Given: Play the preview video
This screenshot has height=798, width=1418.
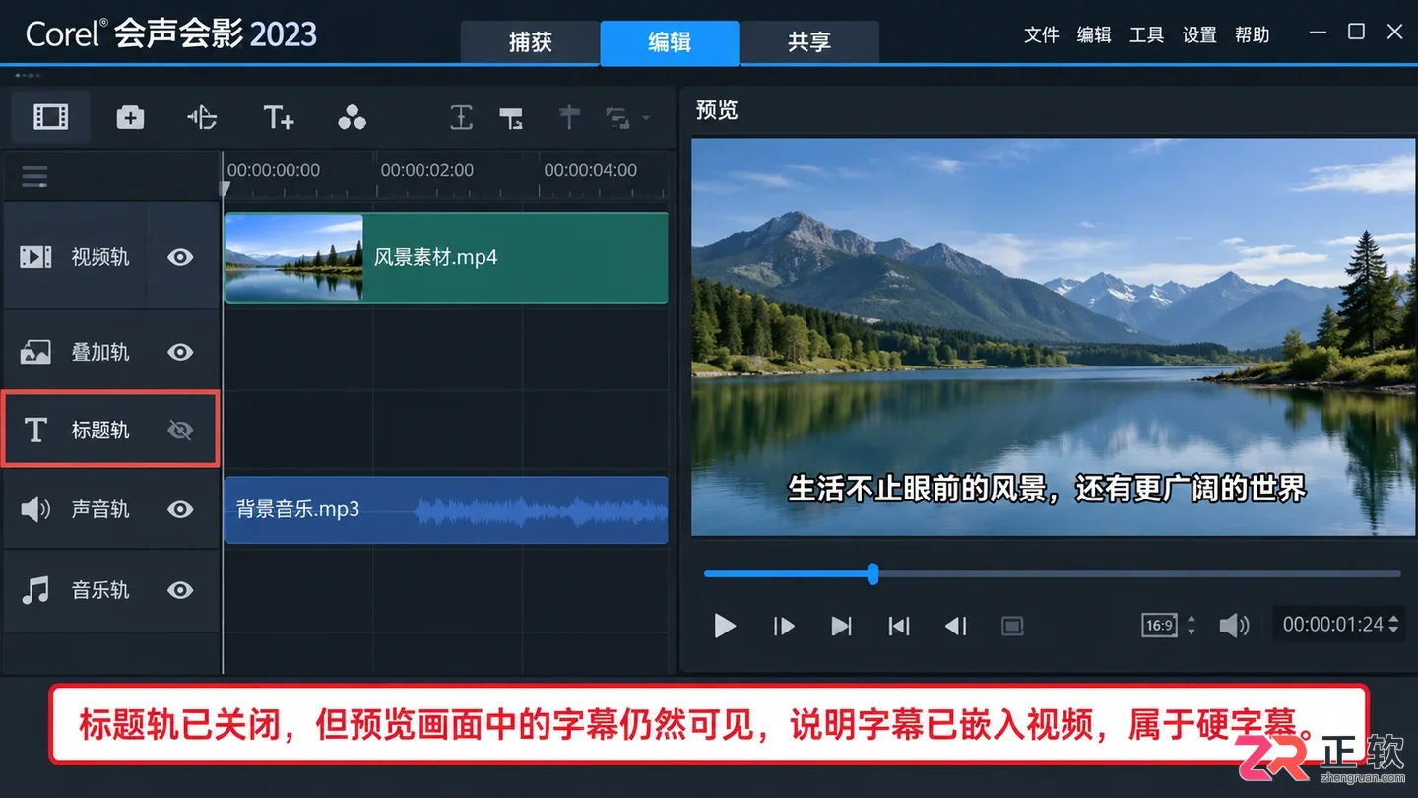Looking at the screenshot, I should point(725,626).
